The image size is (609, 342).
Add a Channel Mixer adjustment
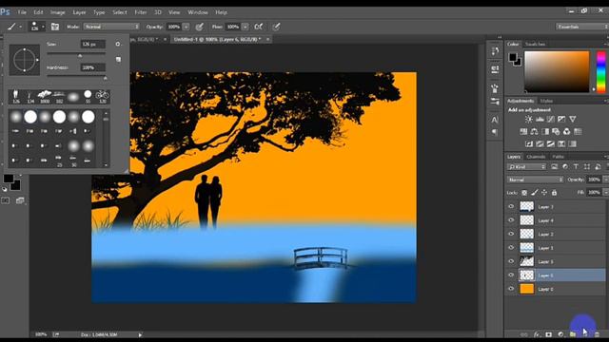click(567, 132)
